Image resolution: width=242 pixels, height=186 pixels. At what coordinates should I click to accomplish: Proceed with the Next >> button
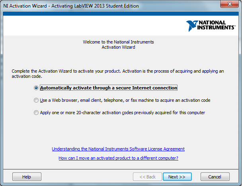pyautogui.click(x=178, y=177)
